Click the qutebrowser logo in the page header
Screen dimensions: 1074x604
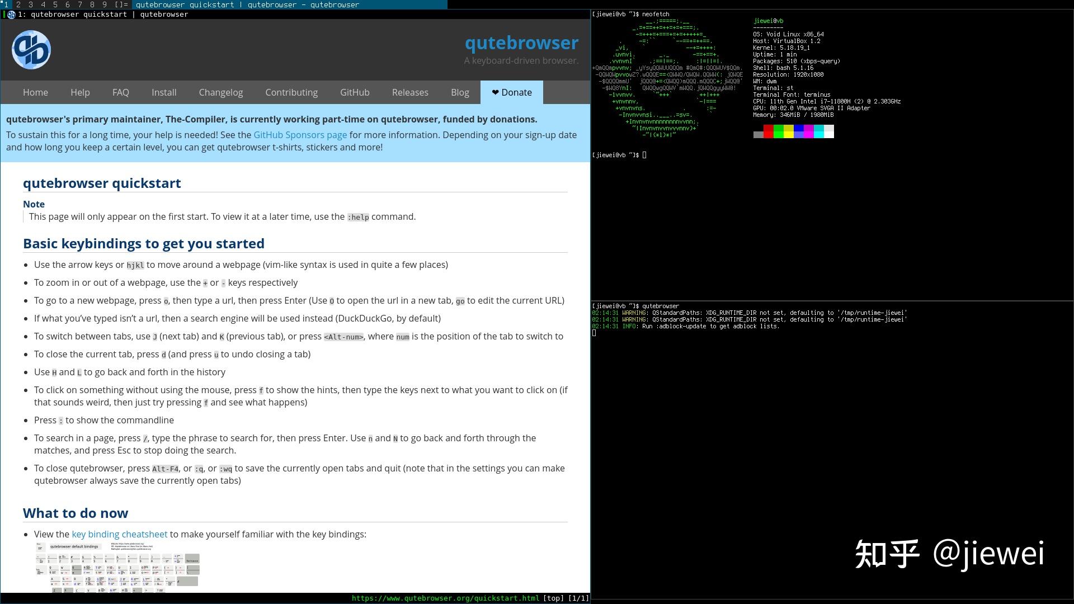[x=31, y=49]
